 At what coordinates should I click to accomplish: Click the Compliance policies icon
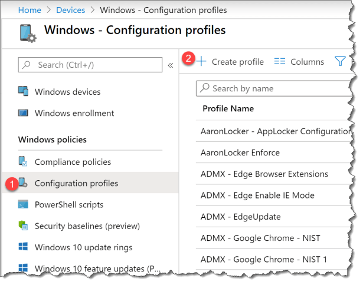coord(23,161)
